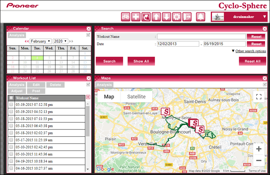The width and height of the screenshot is (270, 175).
Task: Open settings gear in top toolbar
Action: (177, 17)
